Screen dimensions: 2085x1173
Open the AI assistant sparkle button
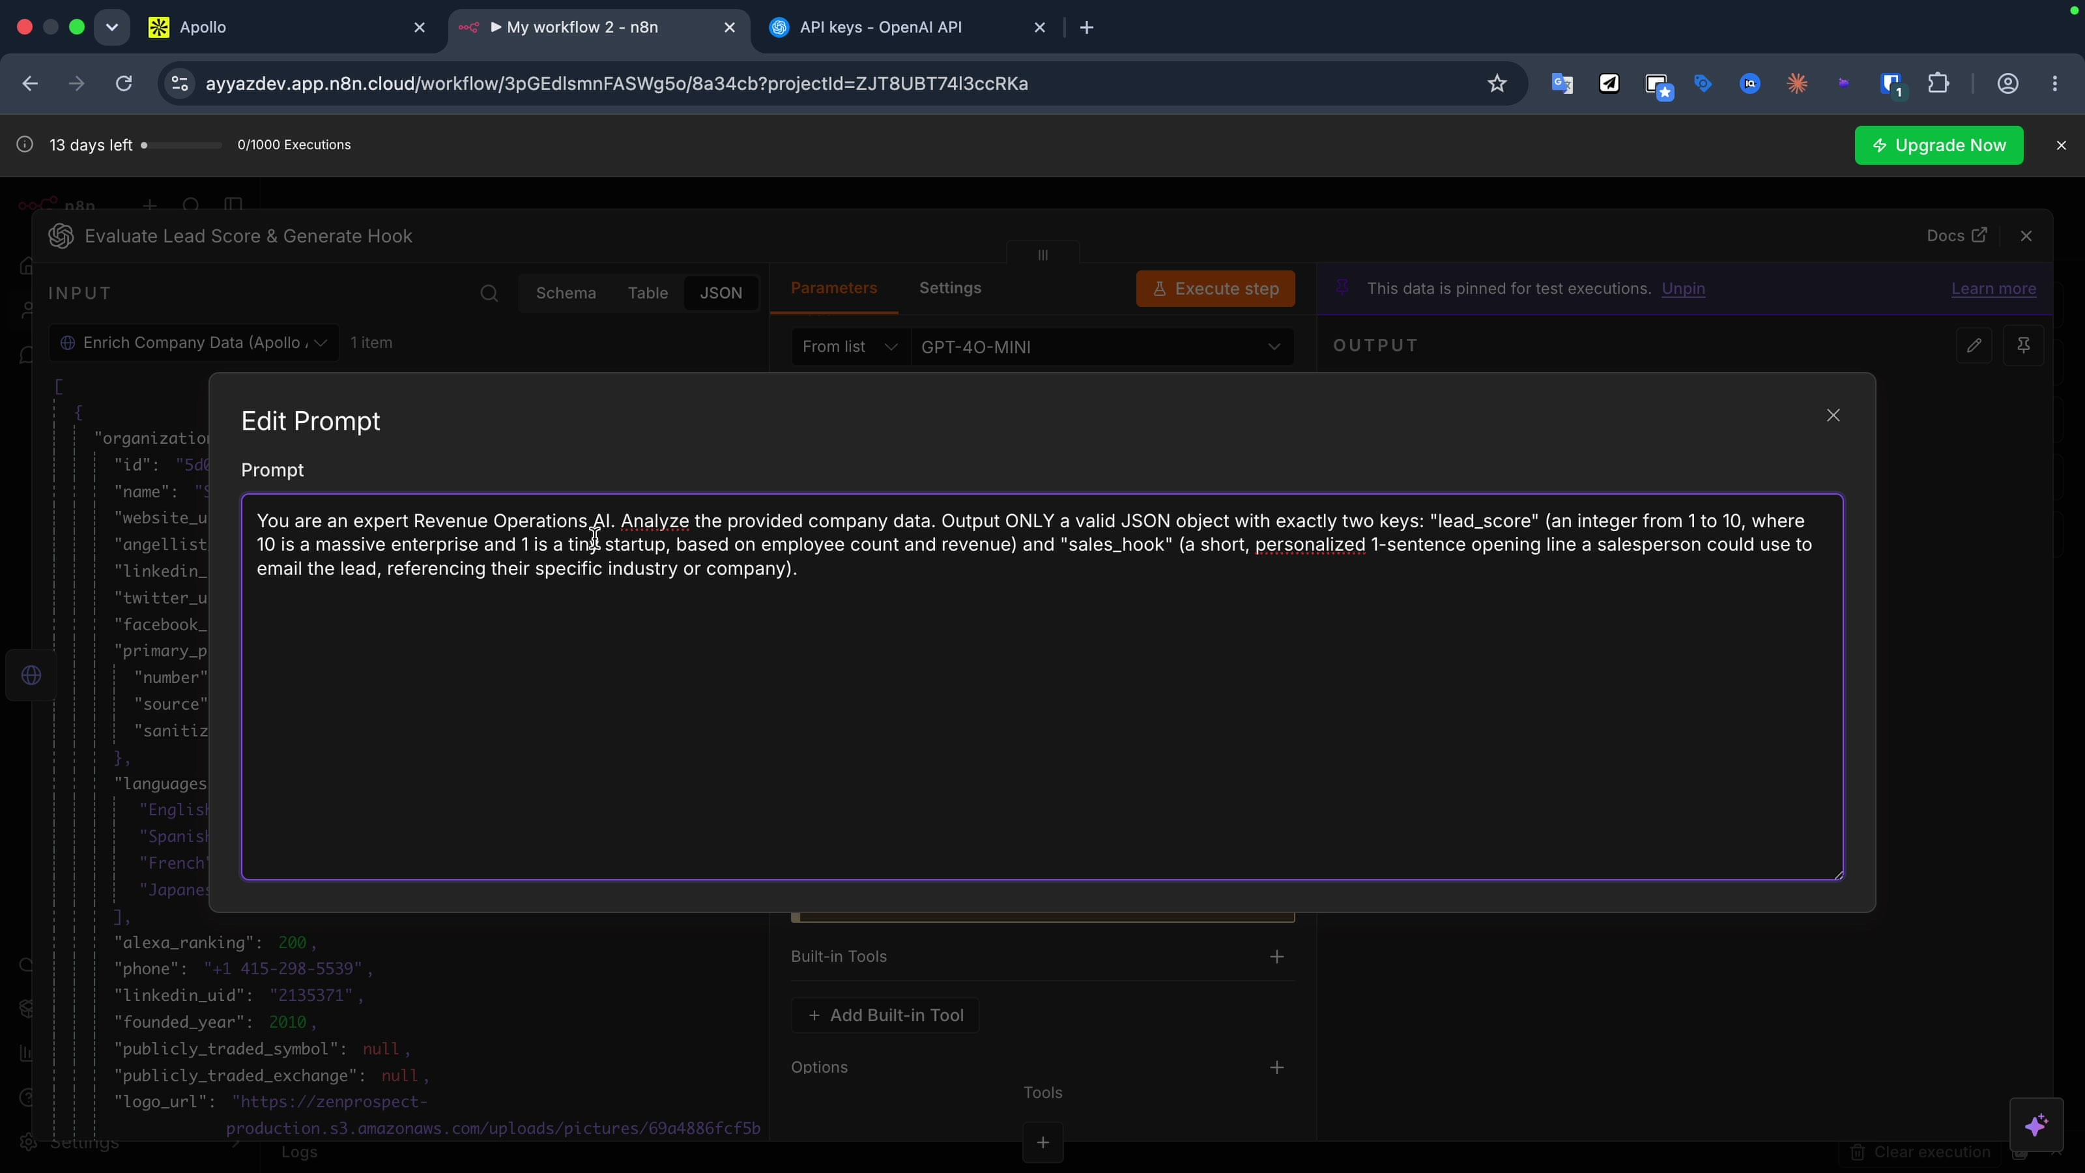pos(2035,1124)
